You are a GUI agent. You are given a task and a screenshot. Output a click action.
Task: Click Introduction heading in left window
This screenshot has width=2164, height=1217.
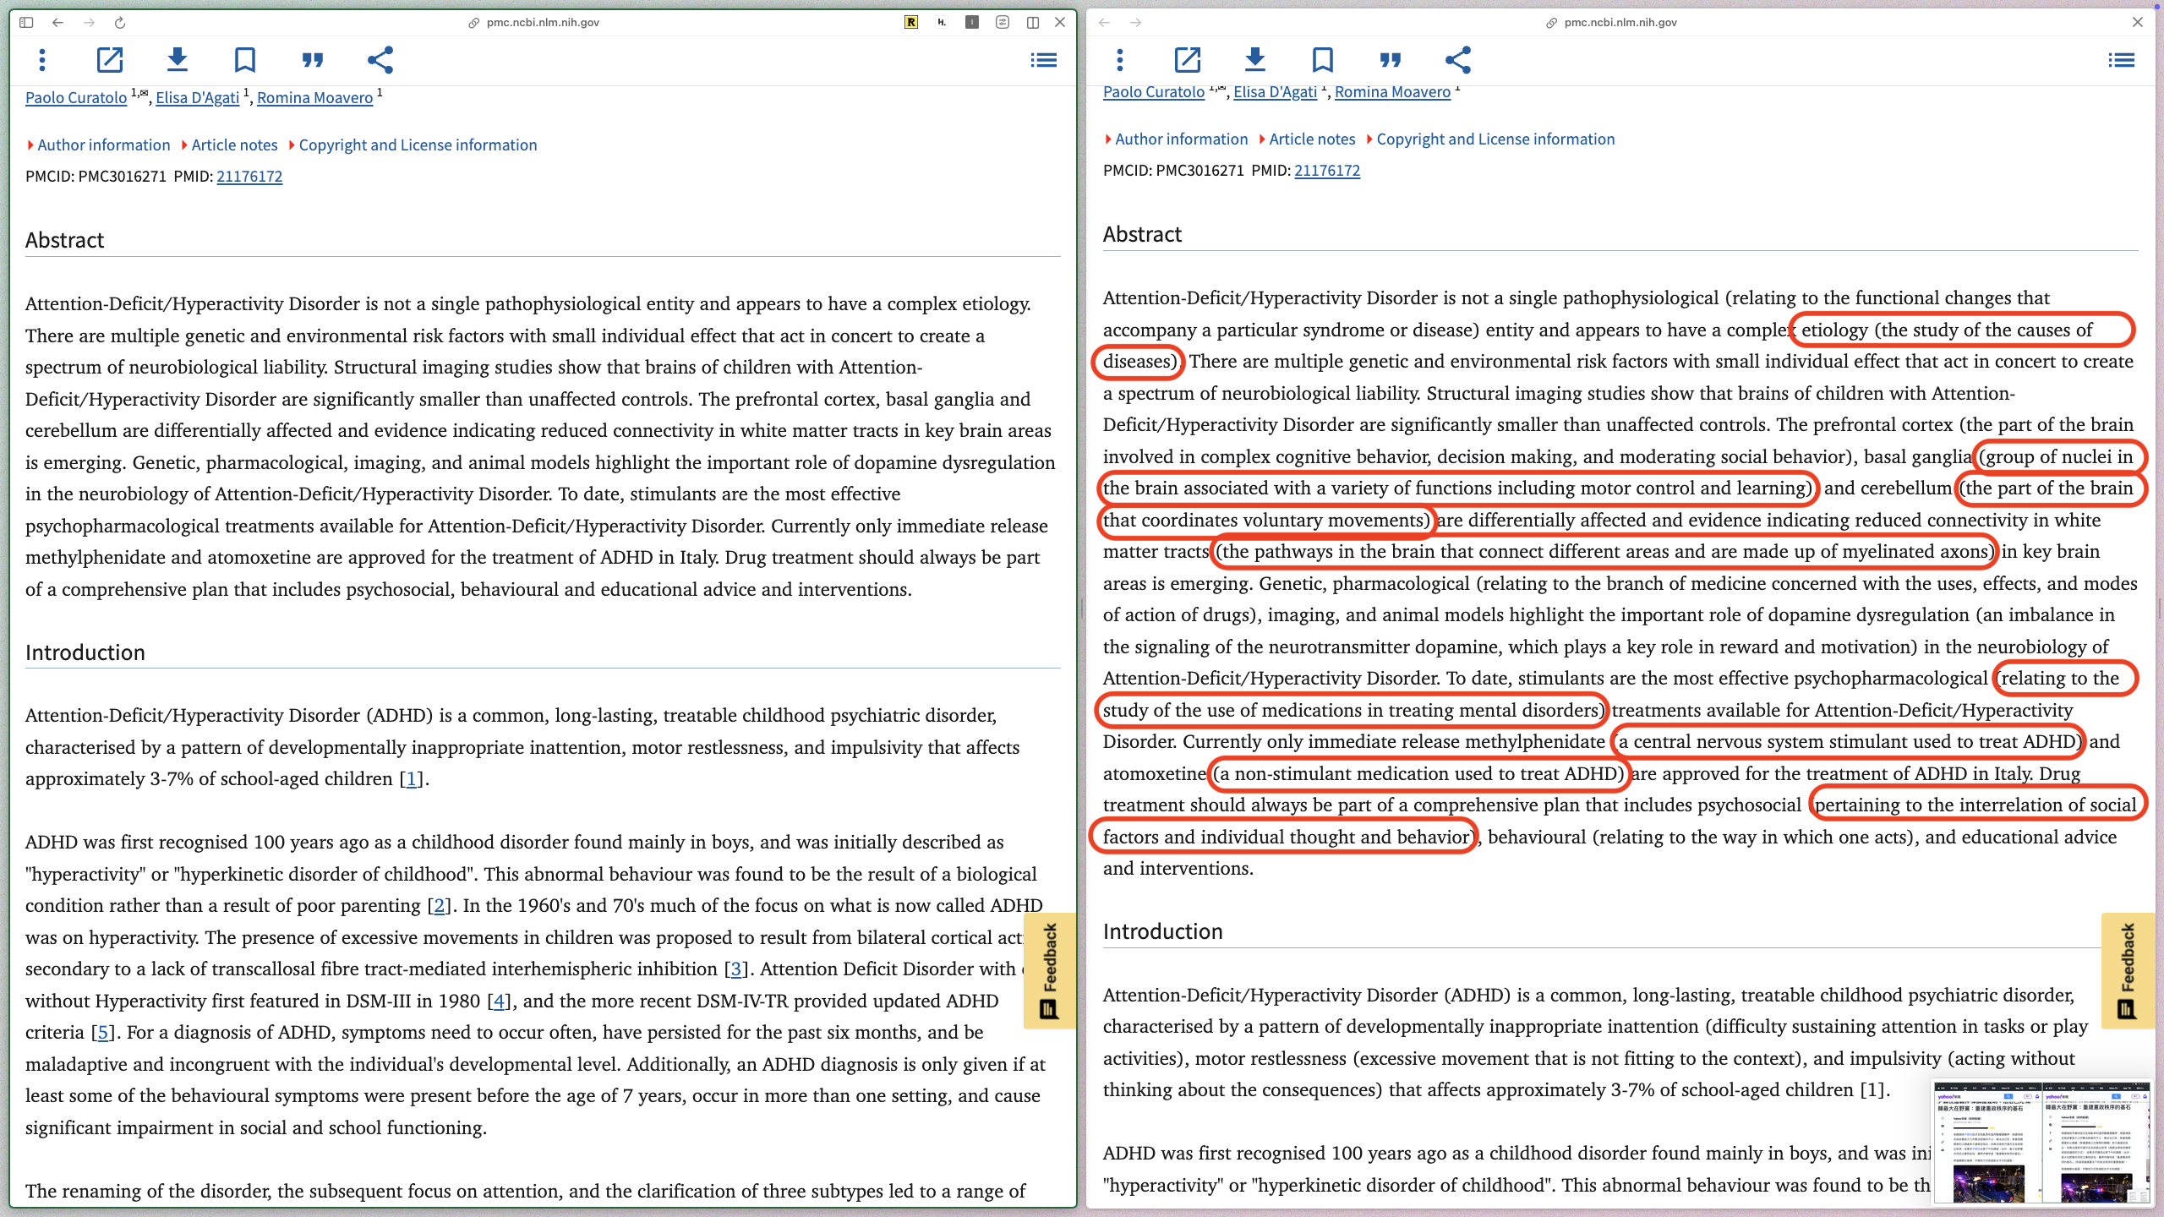point(85,652)
